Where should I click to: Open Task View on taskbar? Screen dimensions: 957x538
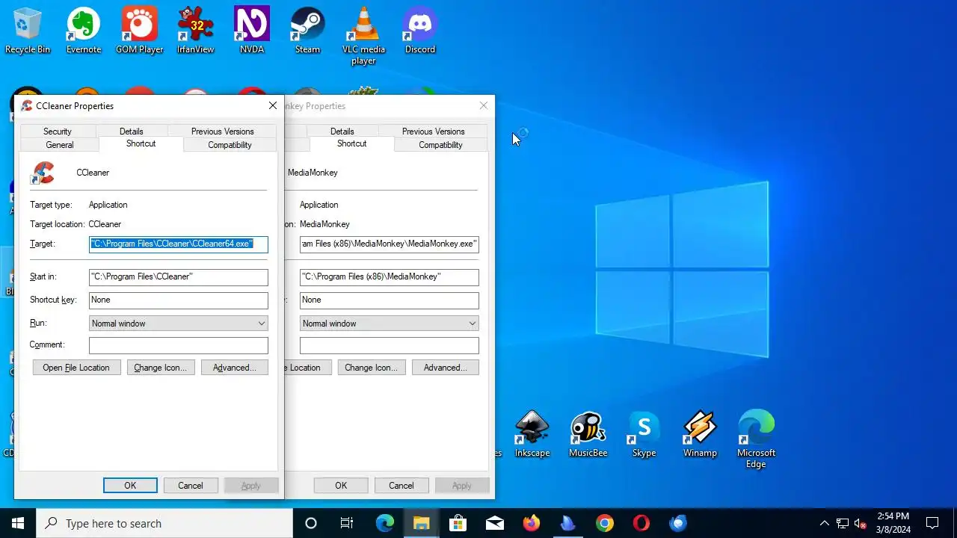(347, 523)
